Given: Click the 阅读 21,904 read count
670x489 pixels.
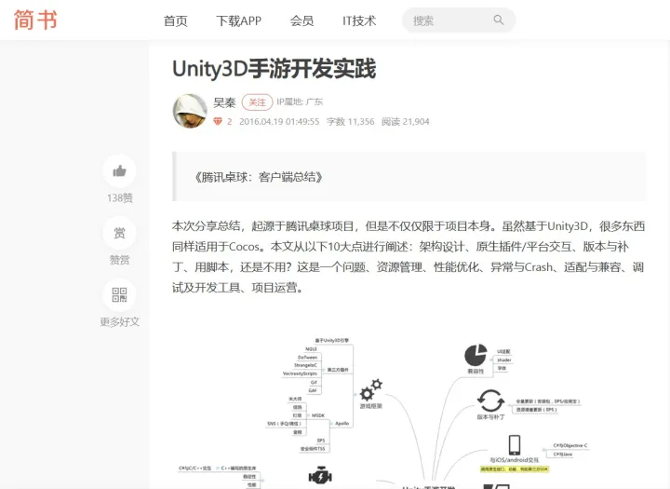Looking at the screenshot, I should [x=405, y=121].
